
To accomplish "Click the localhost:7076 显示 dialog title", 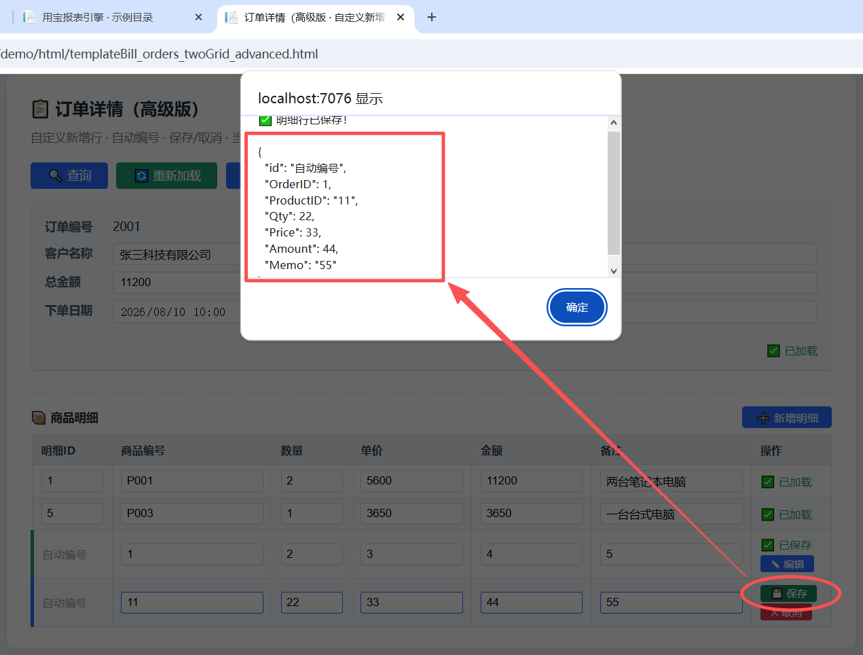I will click(x=320, y=99).
